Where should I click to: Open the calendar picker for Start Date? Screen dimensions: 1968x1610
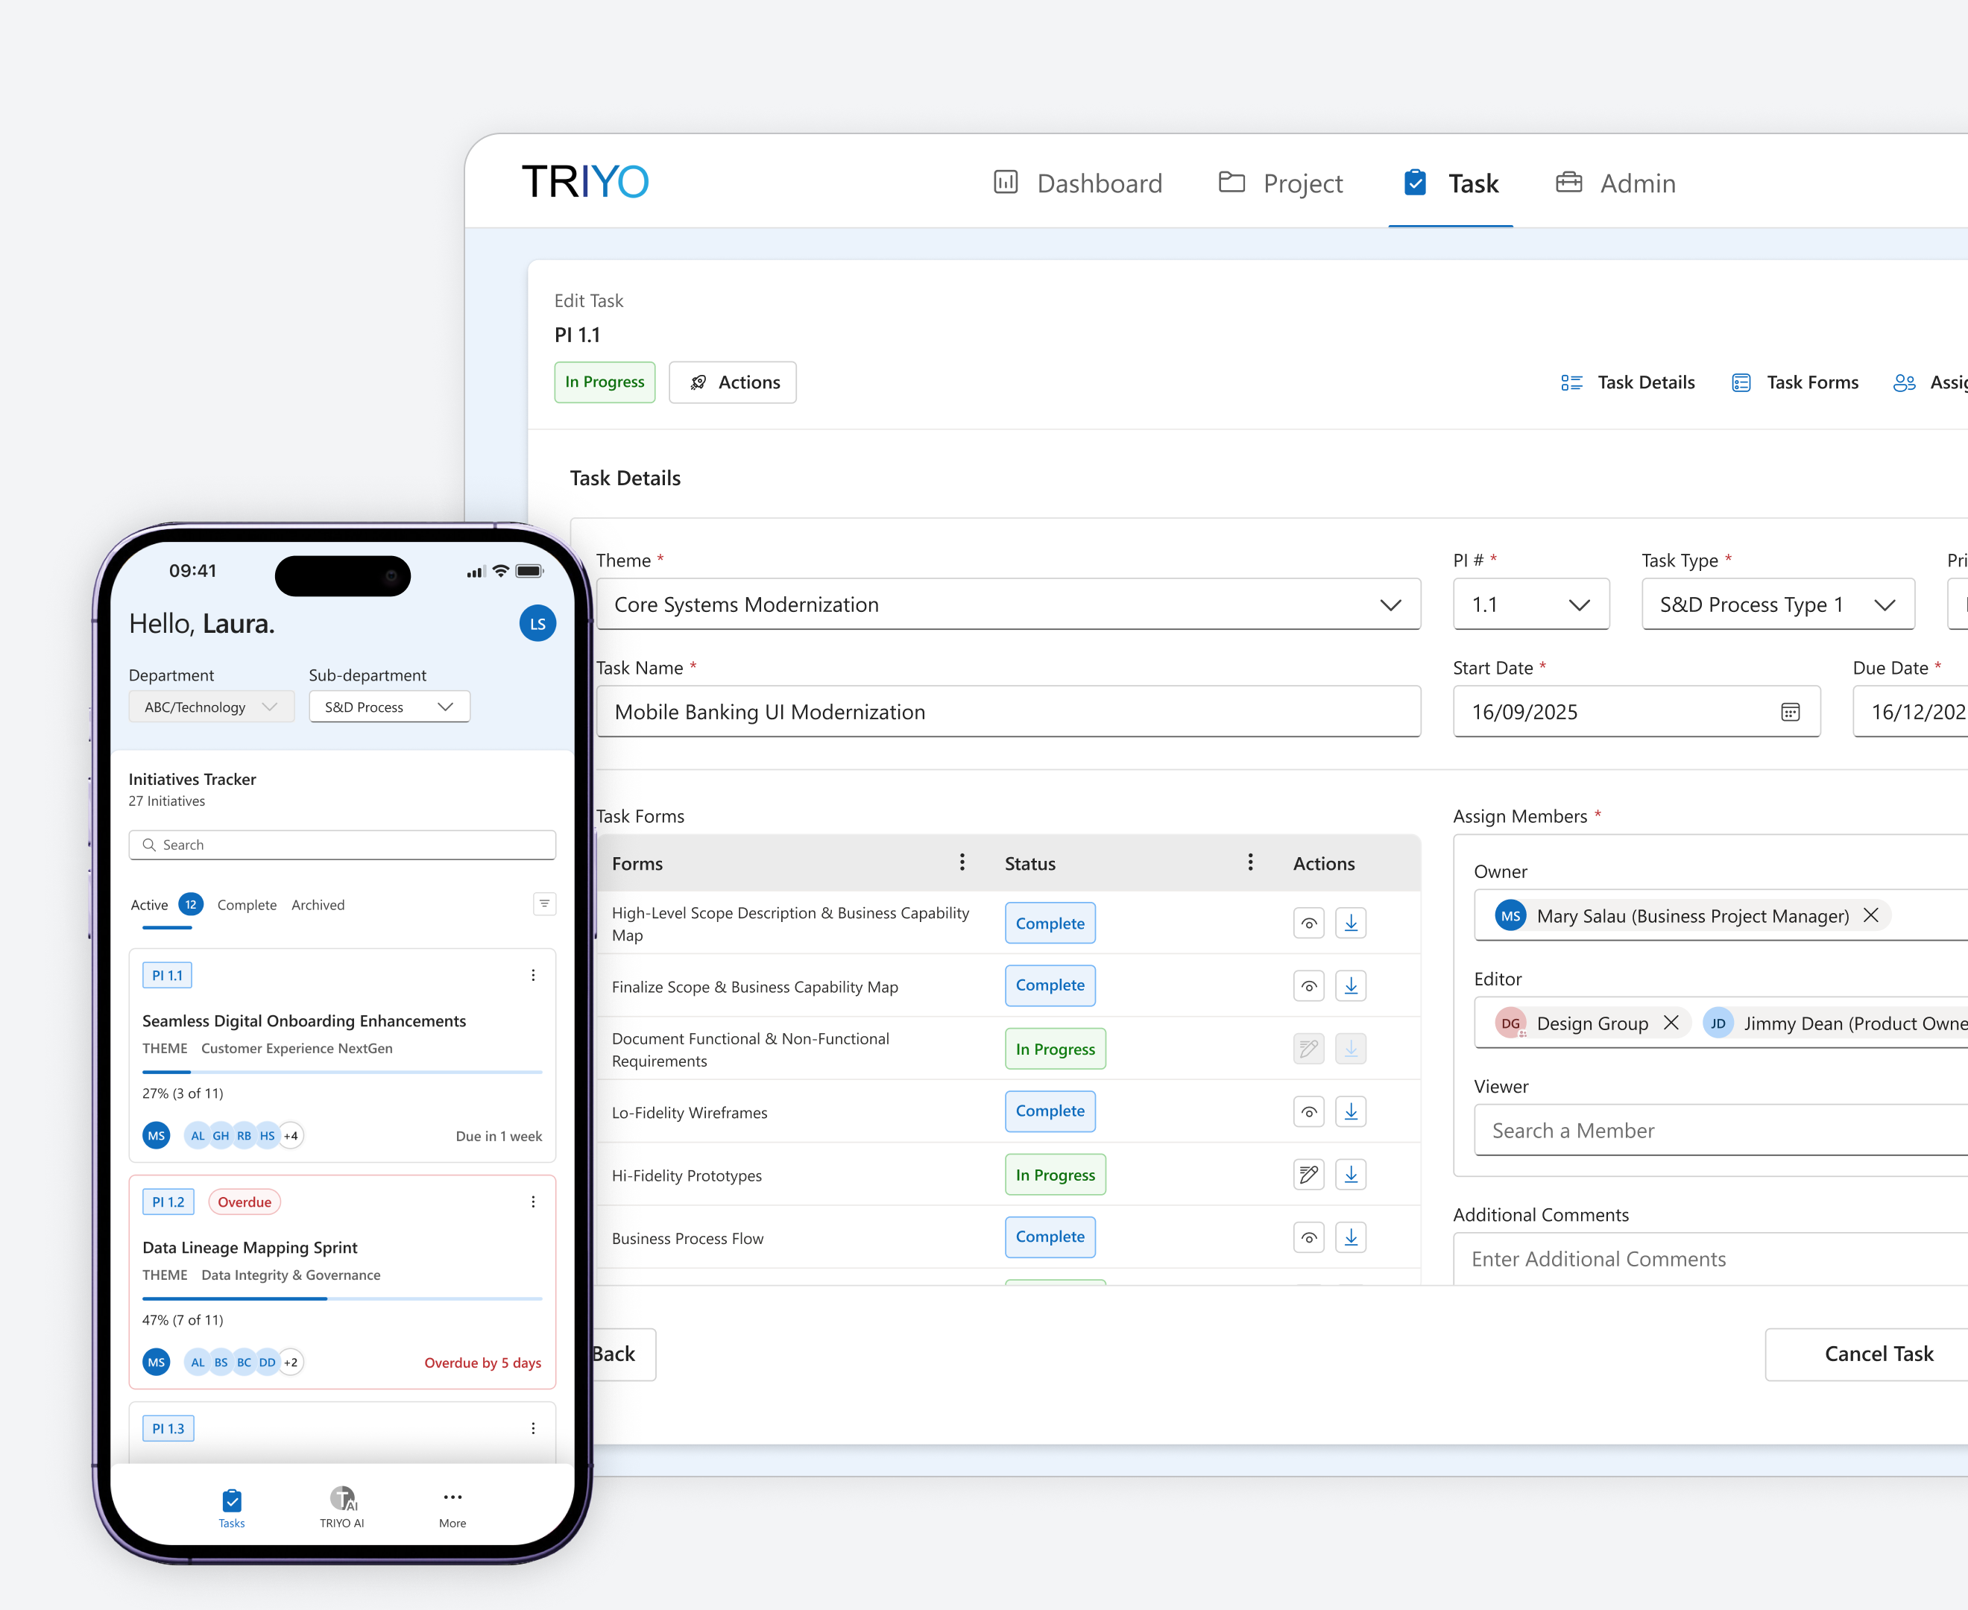point(1789,711)
